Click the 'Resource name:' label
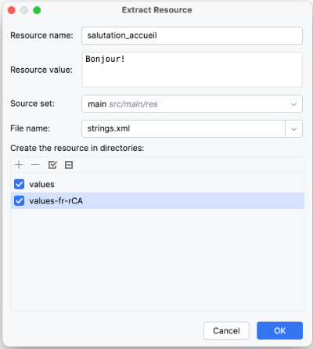 coord(41,35)
